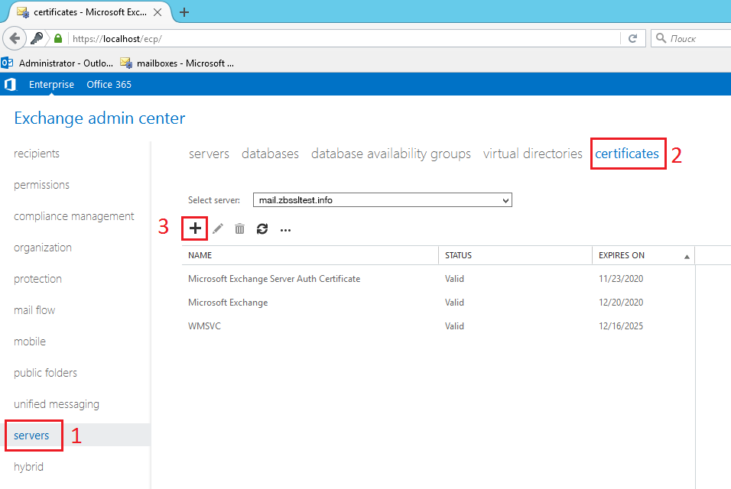Go to recipients in left navigation

pyautogui.click(x=37, y=154)
